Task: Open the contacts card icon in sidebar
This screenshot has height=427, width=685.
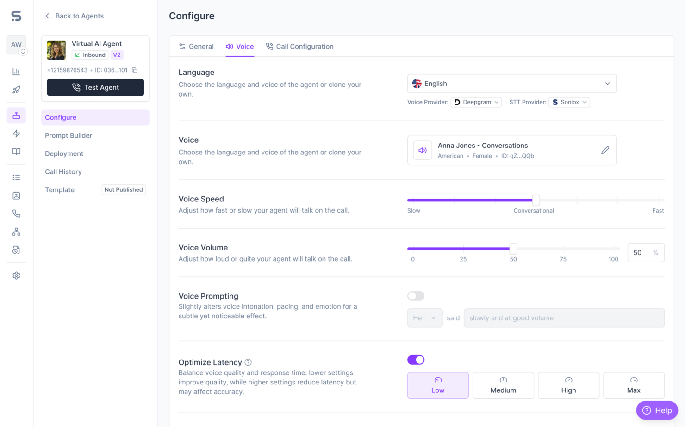Action: (16, 195)
